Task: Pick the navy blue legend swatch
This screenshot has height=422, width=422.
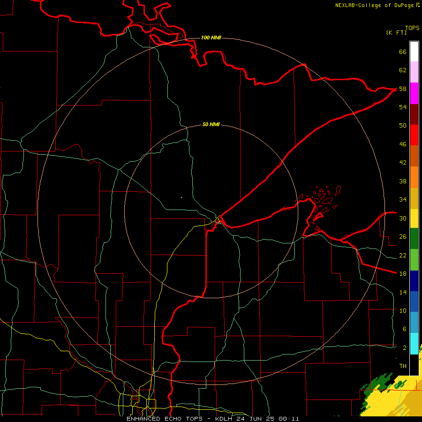Action: point(414,281)
